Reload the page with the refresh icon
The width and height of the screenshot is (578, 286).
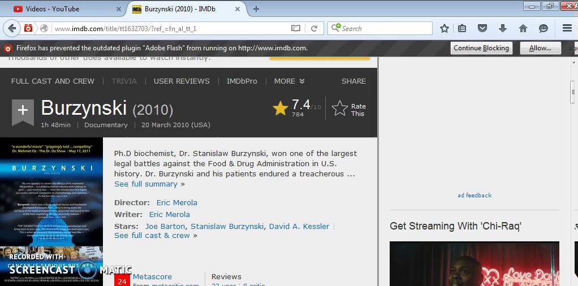[314, 28]
